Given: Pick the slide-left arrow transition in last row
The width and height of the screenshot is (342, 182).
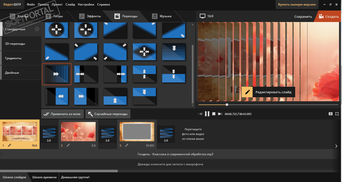Looking at the screenshot, I should pos(57,96).
